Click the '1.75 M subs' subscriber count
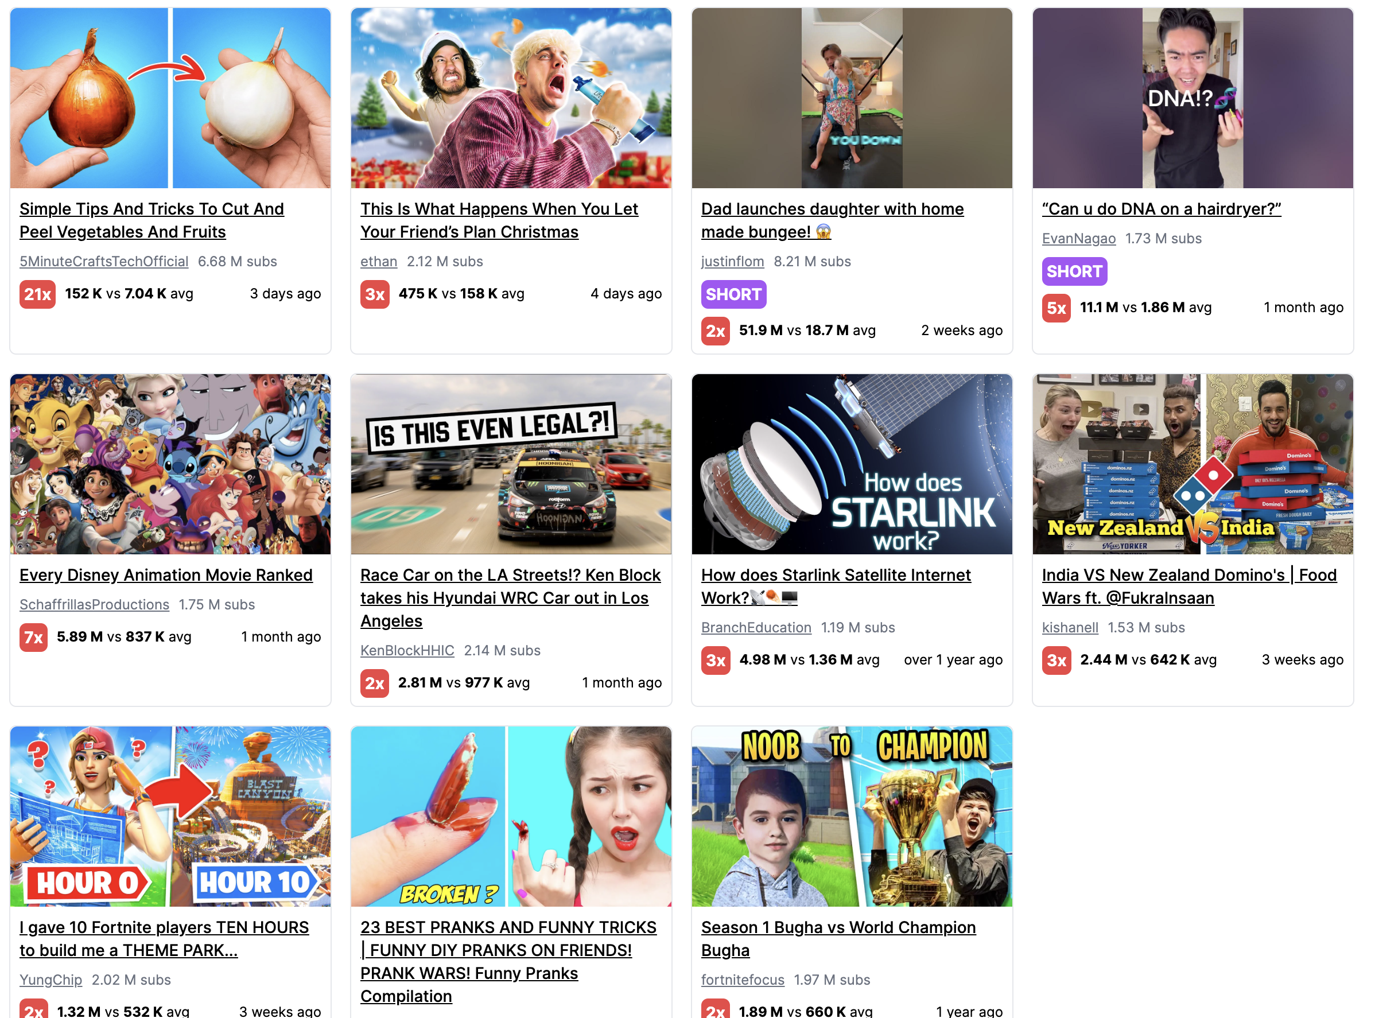Screen dimensions: 1375x1018 [217, 604]
